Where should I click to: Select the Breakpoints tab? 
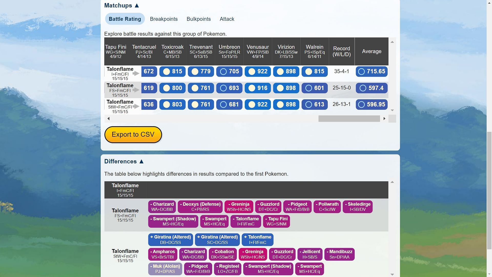pyautogui.click(x=164, y=19)
